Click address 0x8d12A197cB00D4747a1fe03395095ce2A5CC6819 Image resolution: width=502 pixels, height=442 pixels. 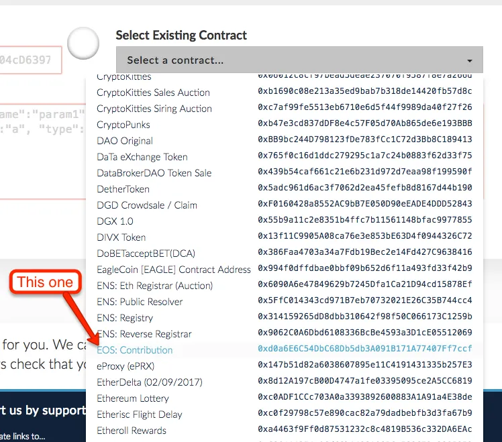click(x=365, y=381)
